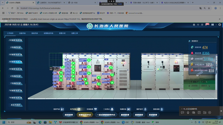
Task: Select 3号楼配电室2层 in the room list
Action: tap(15, 62)
